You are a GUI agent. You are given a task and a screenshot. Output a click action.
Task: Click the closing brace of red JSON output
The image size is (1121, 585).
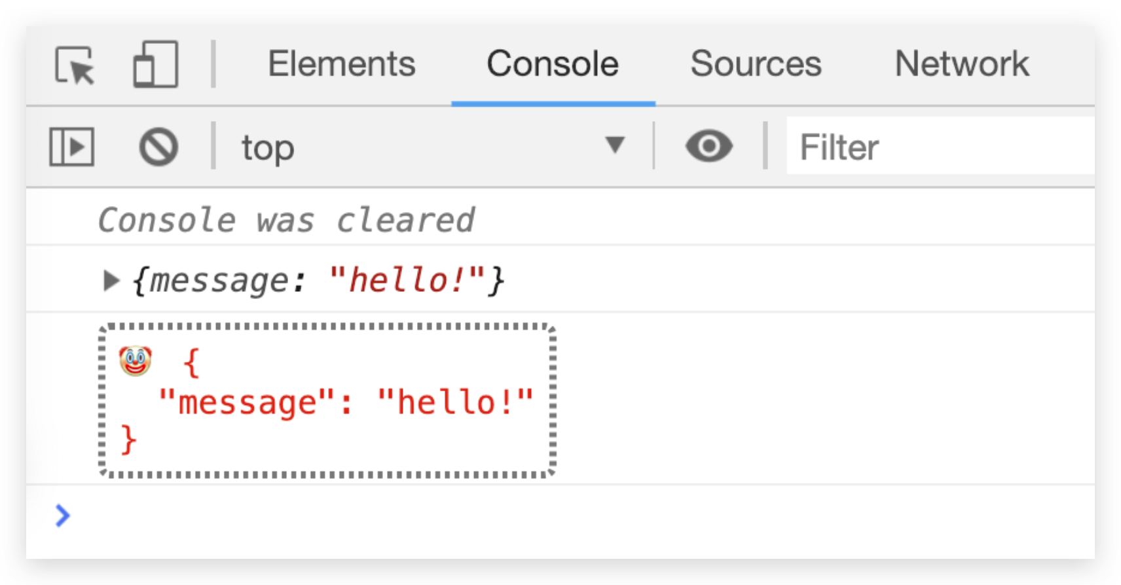(x=128, y=439)
